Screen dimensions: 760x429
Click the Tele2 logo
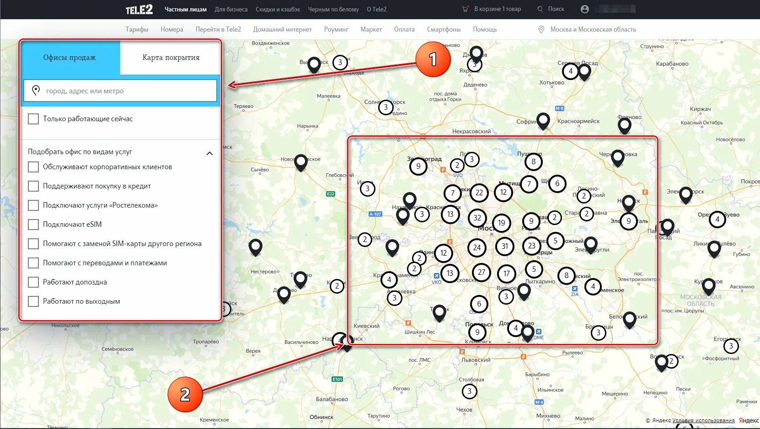139,9
